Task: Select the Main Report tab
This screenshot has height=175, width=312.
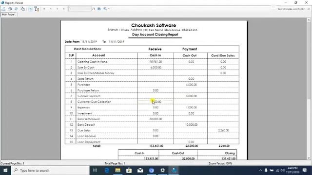Action: coord(9,15)
